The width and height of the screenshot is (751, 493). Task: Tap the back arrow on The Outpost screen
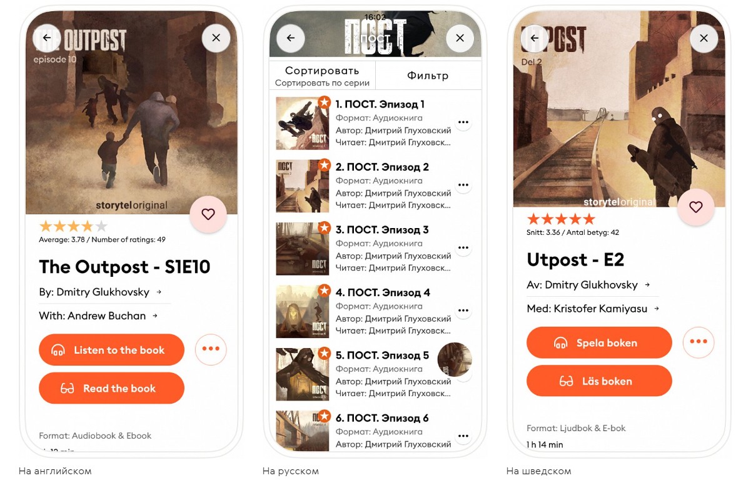coord(47,38)
